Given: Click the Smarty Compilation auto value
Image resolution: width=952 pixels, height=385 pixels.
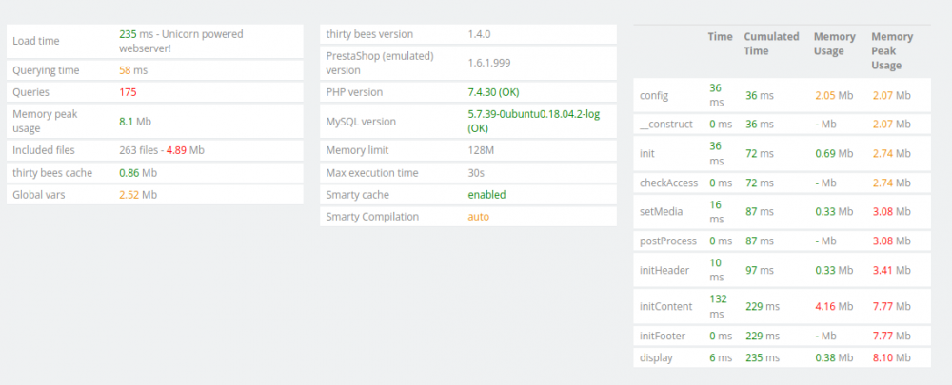Looking at the screenshot, I should (x=478, y=217).
